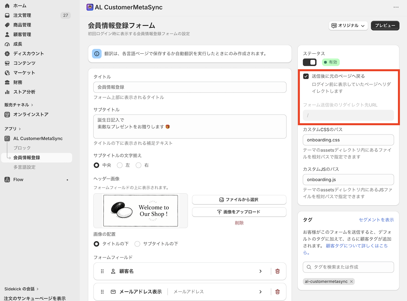The image size is (407, 301).
Task: Expand the アプリ section
Action: click(13, 129)
